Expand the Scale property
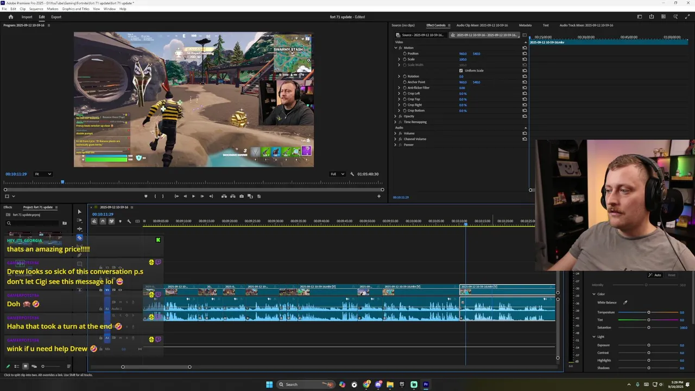 pyautogui.click(x=399, y=59)
